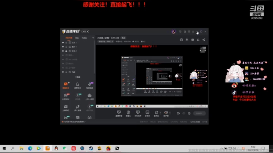Switch to the second scene tab
This screenshot has width=273, height=153.
tap(77, 38)
